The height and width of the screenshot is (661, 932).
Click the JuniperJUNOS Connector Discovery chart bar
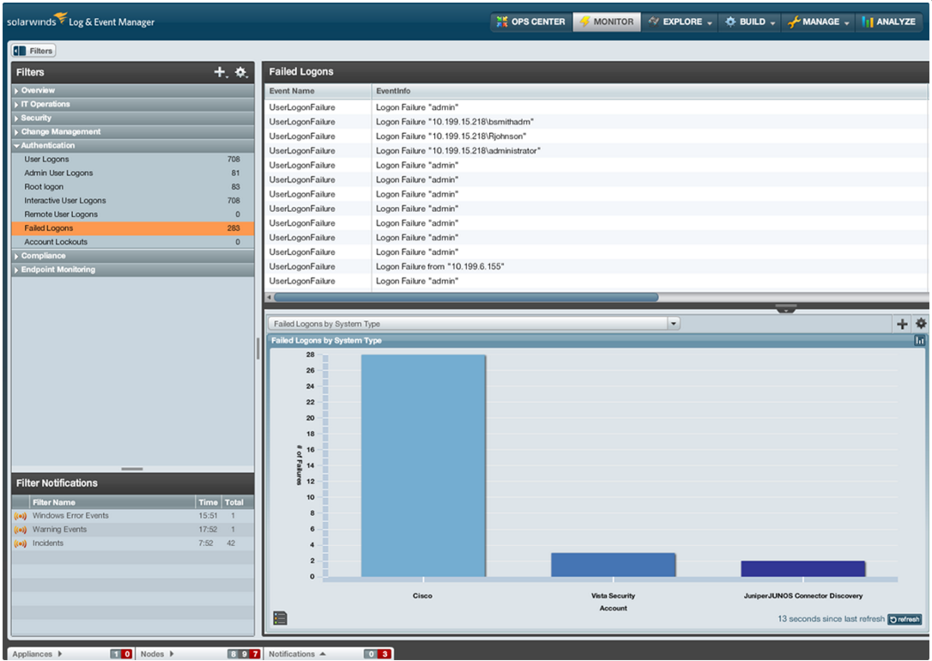coord(803,569)
